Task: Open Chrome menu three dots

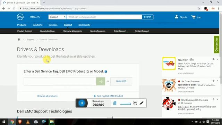Action: point(219,8)
